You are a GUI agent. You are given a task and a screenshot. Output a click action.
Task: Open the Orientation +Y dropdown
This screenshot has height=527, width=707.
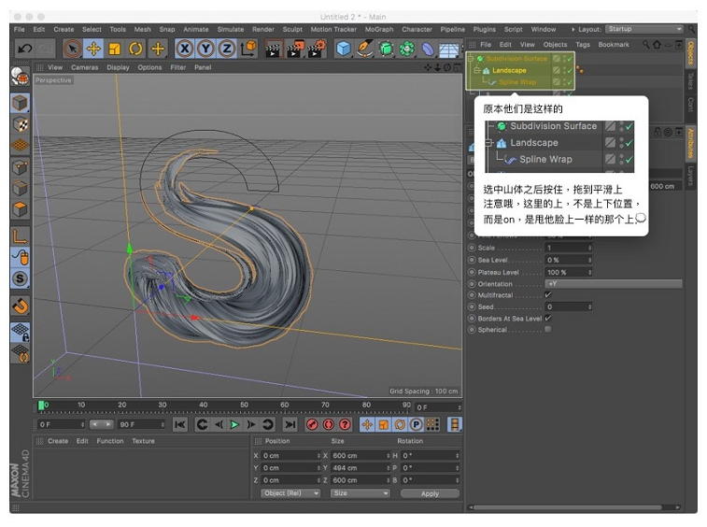click(x=613, y=284)
